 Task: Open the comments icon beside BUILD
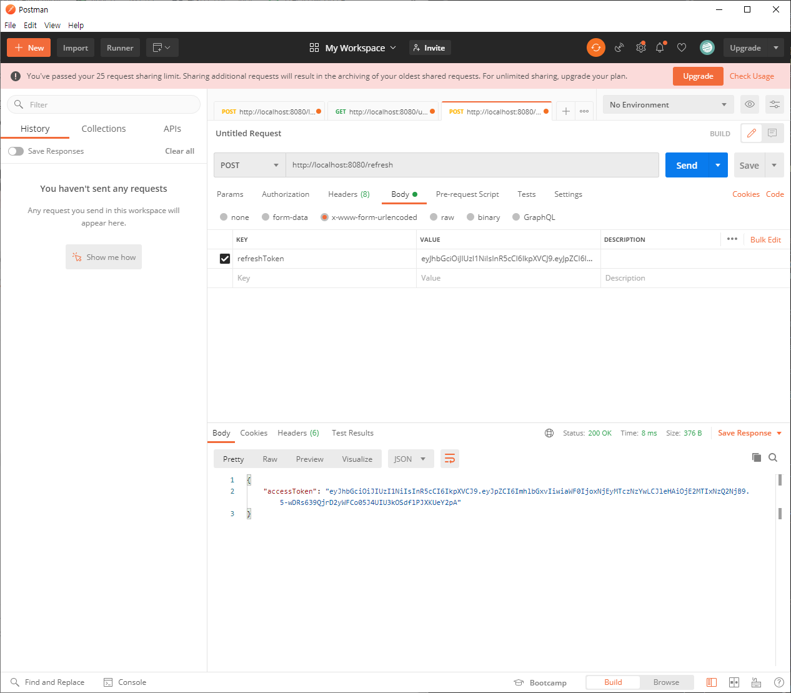pos(772,133)
